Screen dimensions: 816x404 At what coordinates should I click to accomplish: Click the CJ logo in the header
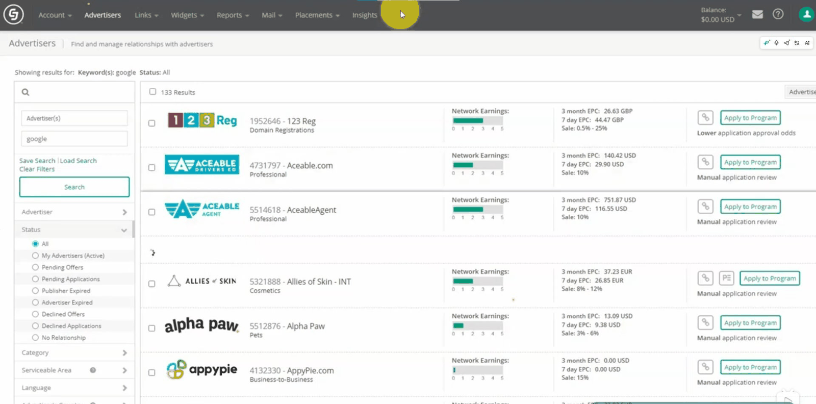pyautogui.click(x=14, y=15)
